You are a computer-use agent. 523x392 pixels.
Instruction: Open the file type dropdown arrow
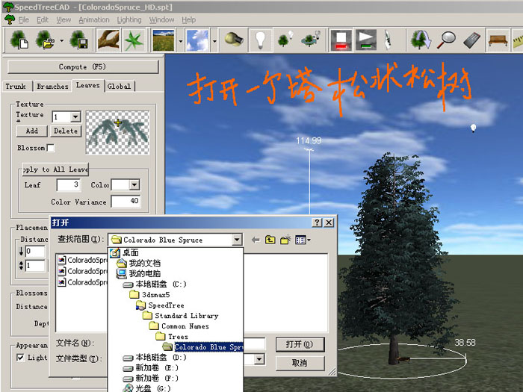pyautogui.click(x=259, y=359)
